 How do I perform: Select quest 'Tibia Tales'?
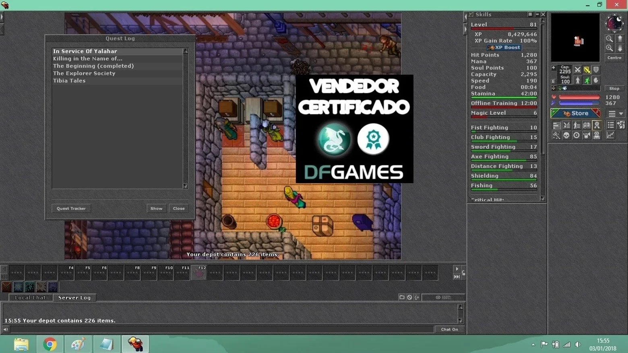118,81
